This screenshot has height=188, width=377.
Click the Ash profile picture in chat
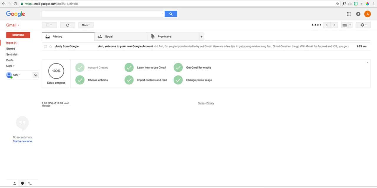9,75
